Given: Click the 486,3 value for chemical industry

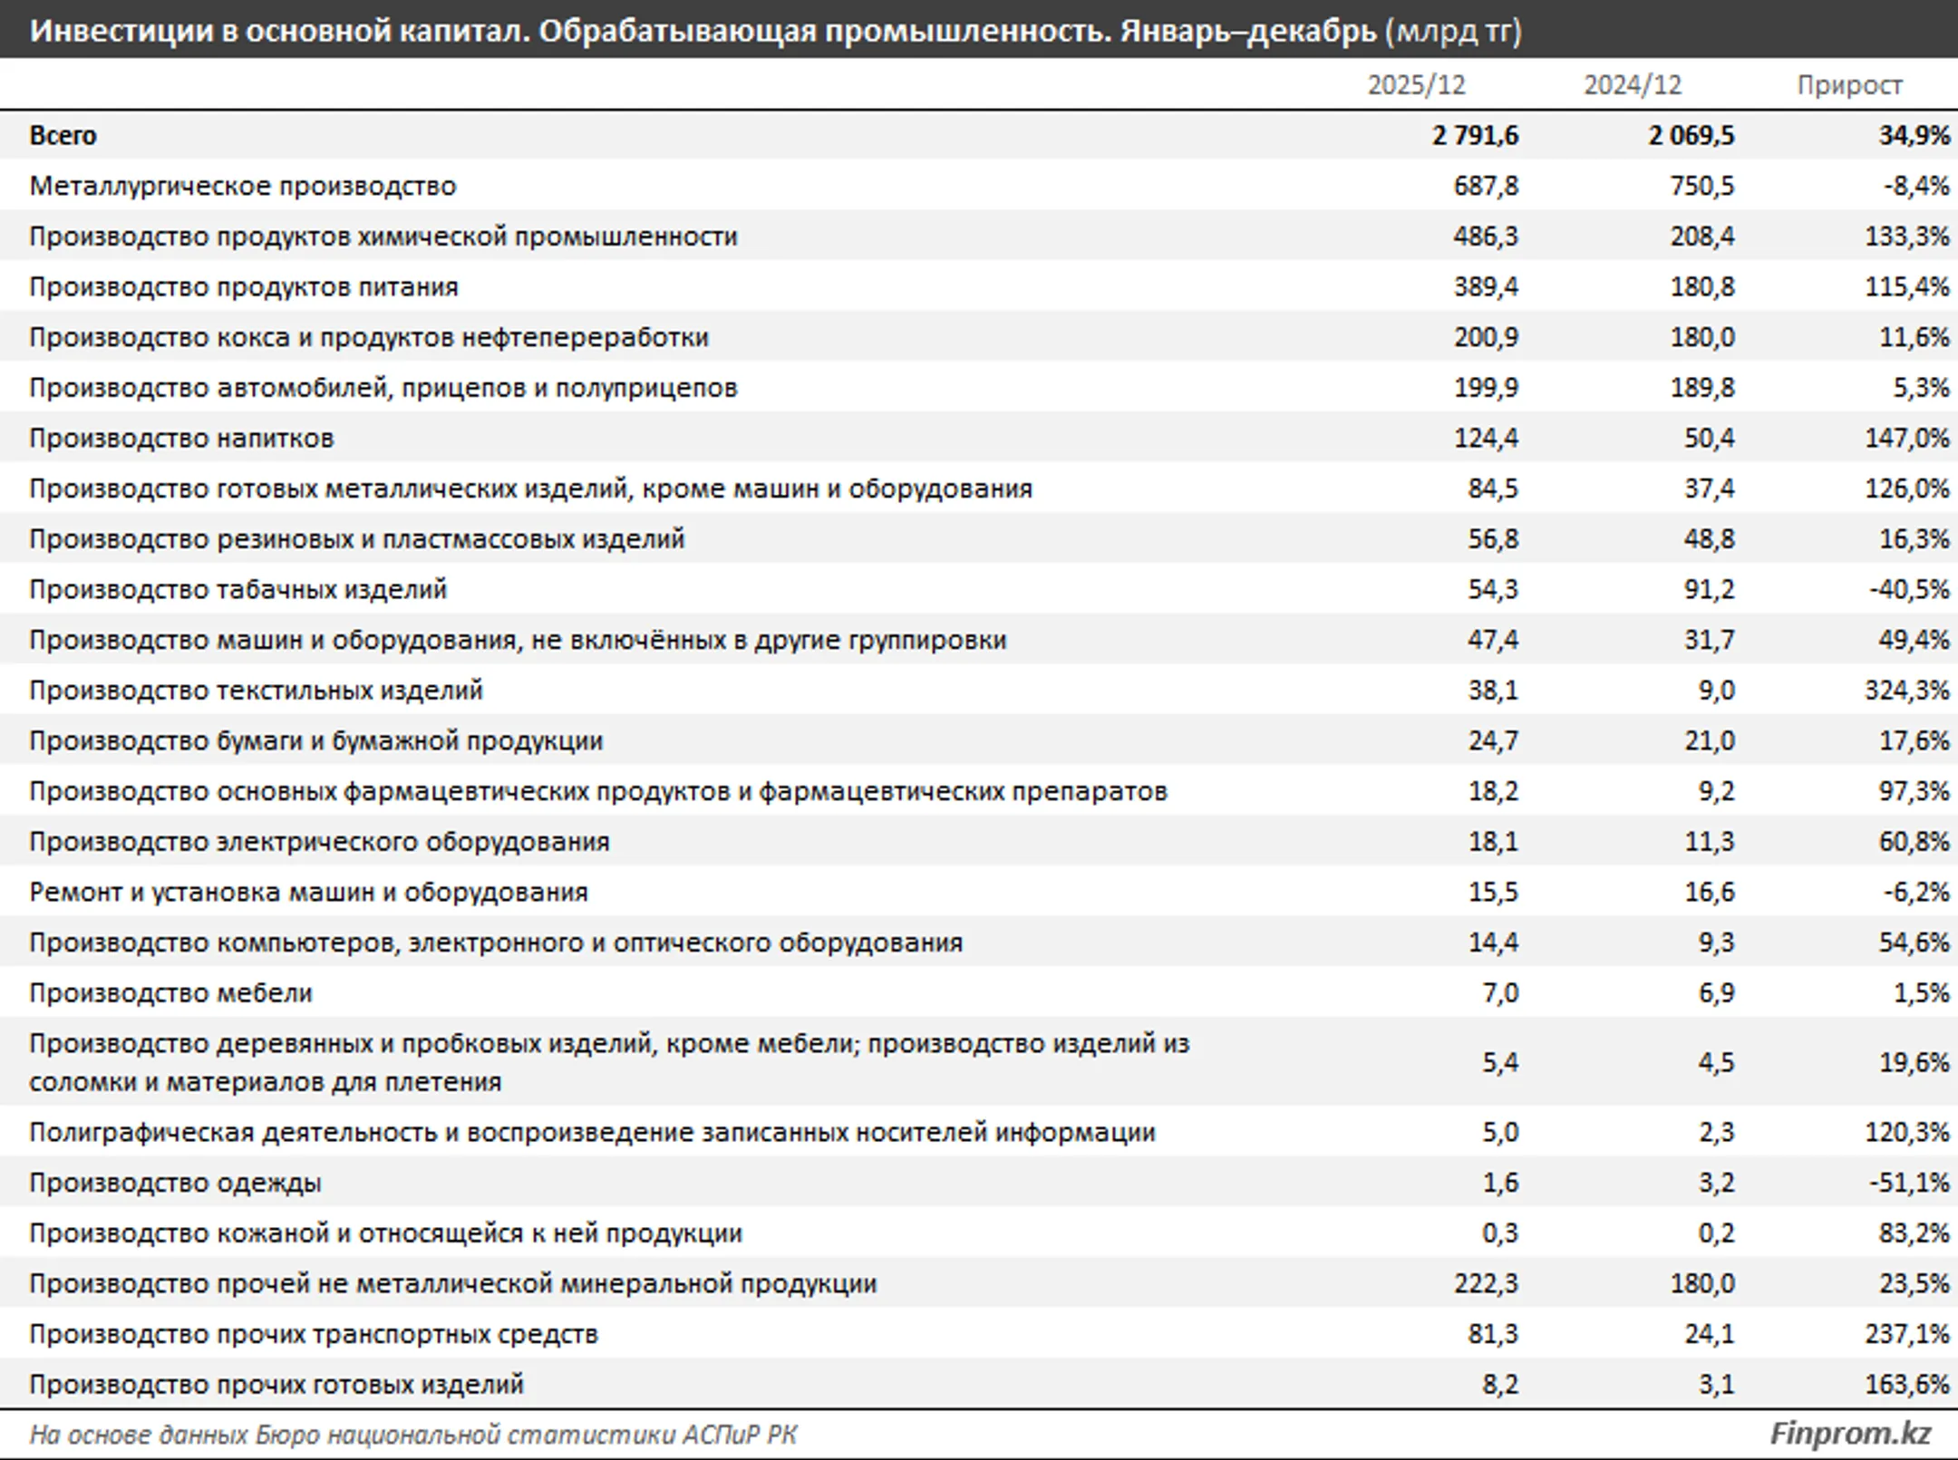Looking at the screenshot, I should pyautogui.click(x=1486, y=237).
